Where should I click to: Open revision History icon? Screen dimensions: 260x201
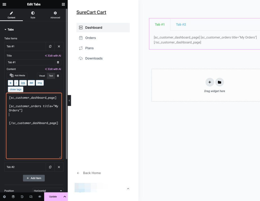pos(22,196)
